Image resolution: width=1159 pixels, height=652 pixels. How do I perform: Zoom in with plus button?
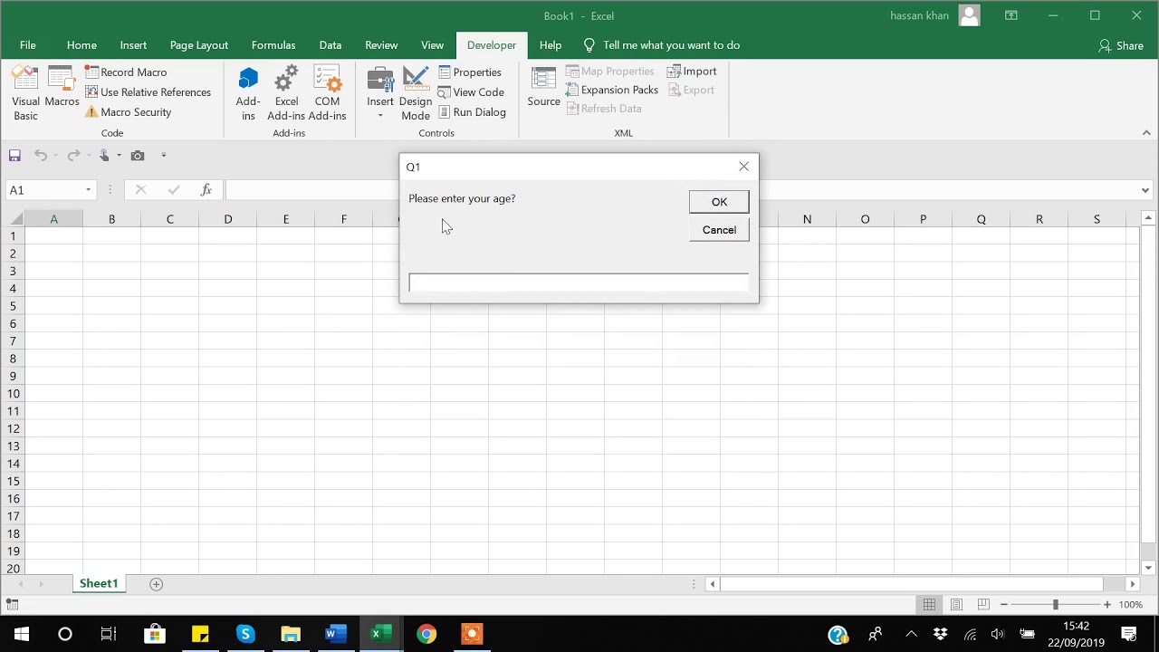(1106, 604)
